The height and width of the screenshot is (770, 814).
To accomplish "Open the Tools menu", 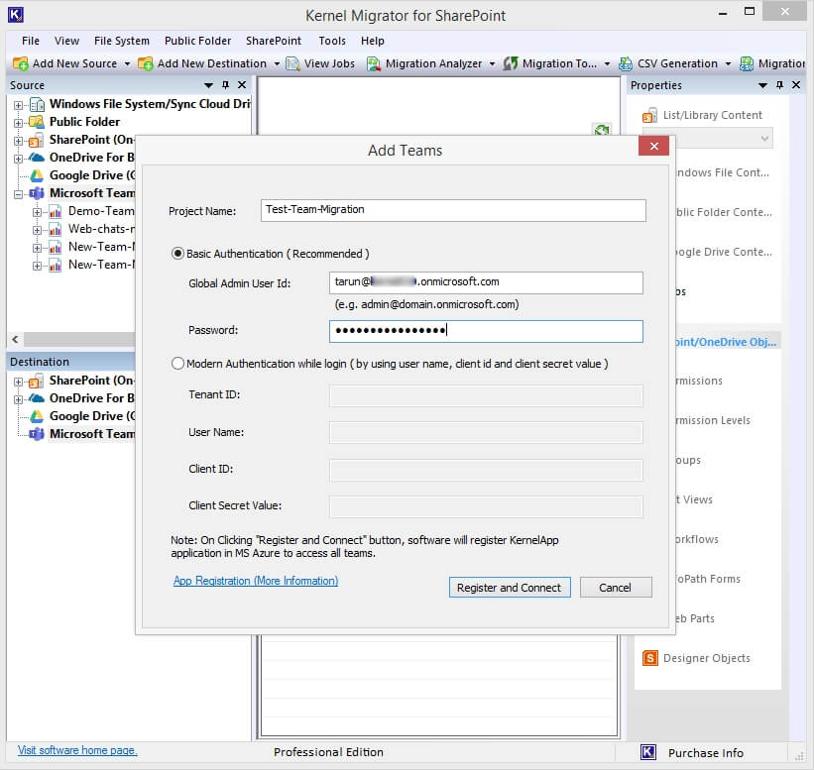I will click(332, 41).
